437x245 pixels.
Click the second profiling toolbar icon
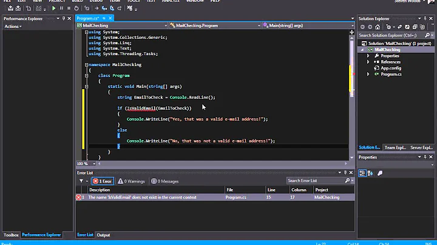(18, 8)
